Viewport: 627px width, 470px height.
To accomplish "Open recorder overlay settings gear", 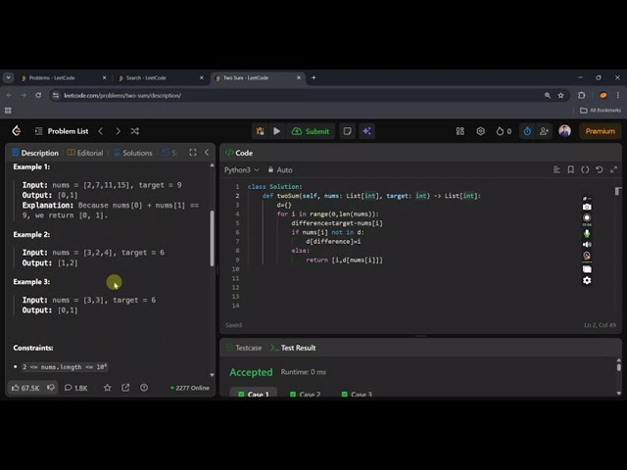I will click(x=587, y=281).
